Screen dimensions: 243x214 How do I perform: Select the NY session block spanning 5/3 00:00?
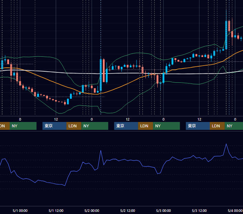tap(167, 126)
